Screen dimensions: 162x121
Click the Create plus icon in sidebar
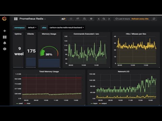point(5,31)
